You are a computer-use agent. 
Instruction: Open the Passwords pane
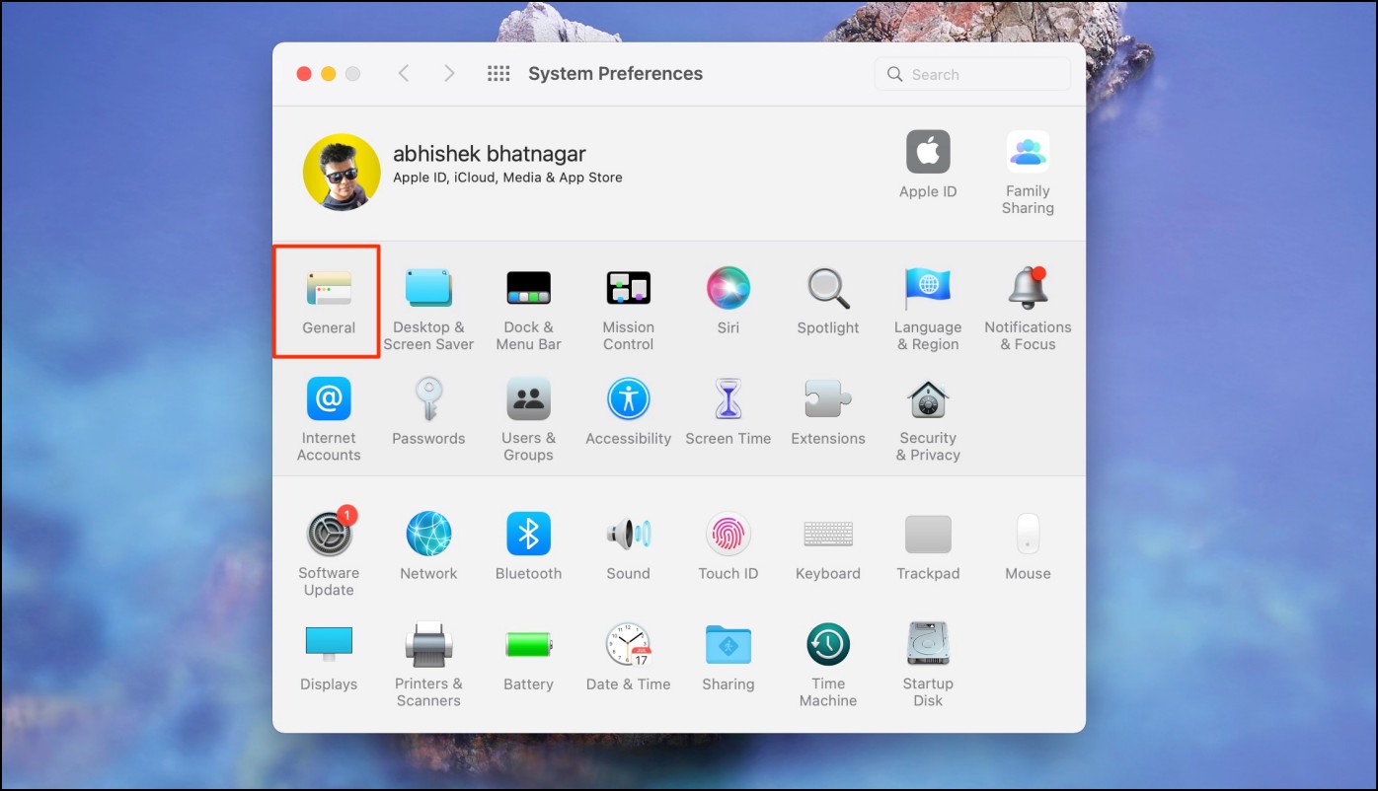(428, 412)
